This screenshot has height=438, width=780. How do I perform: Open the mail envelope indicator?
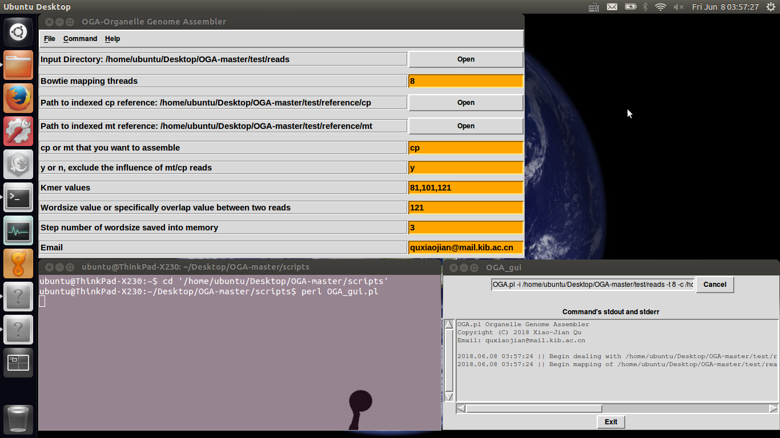612,7
